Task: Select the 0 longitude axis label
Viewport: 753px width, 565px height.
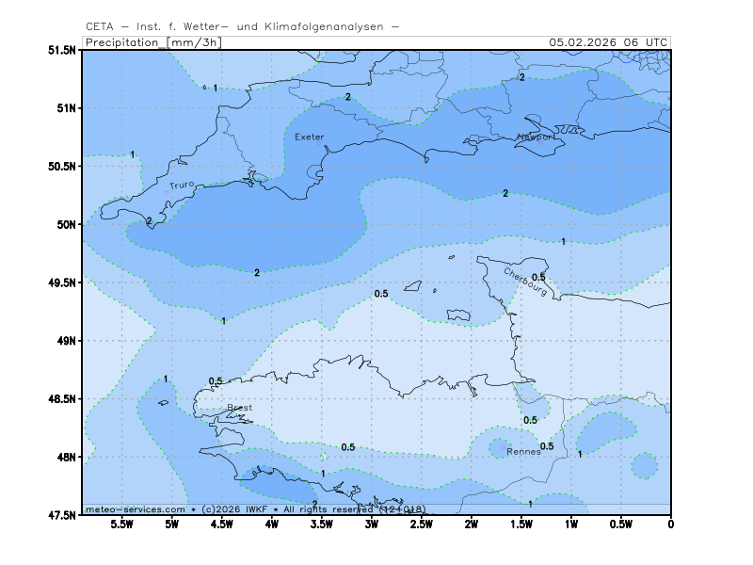Action: [670, 524]
